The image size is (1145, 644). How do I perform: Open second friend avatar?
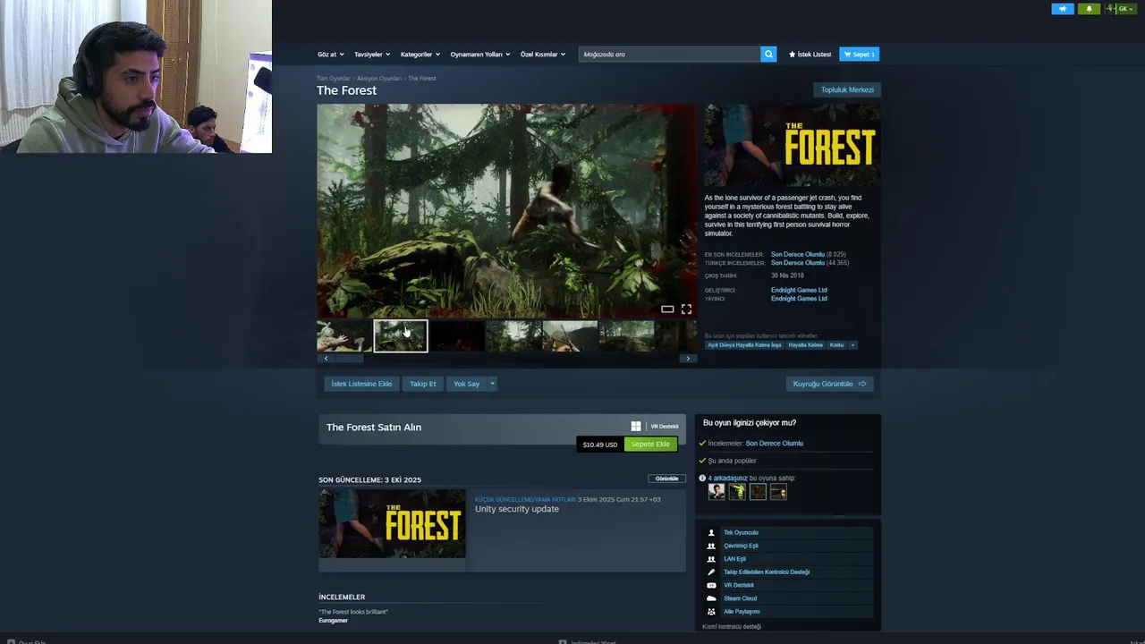(x=737, y=492)
